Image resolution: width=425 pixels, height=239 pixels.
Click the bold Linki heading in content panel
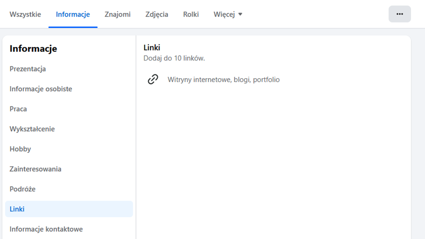click(152, 48)
